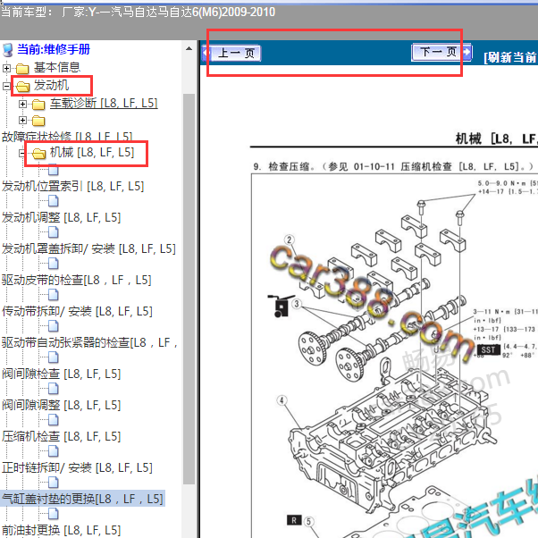Click document icon above 气缸盖衬垫的更换
The height and width of the screenshot is (538, 538).
(54, 483)
